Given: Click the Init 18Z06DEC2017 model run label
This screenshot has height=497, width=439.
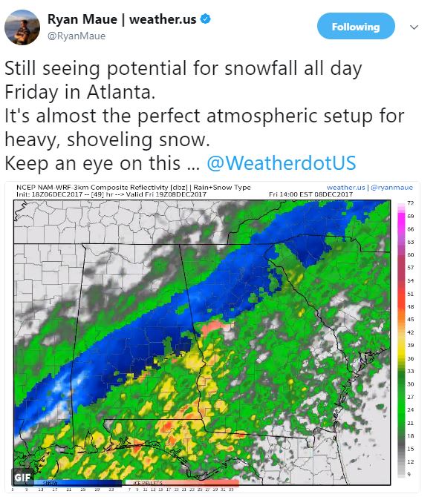Looking at the screenshot, I should point(49,194).
